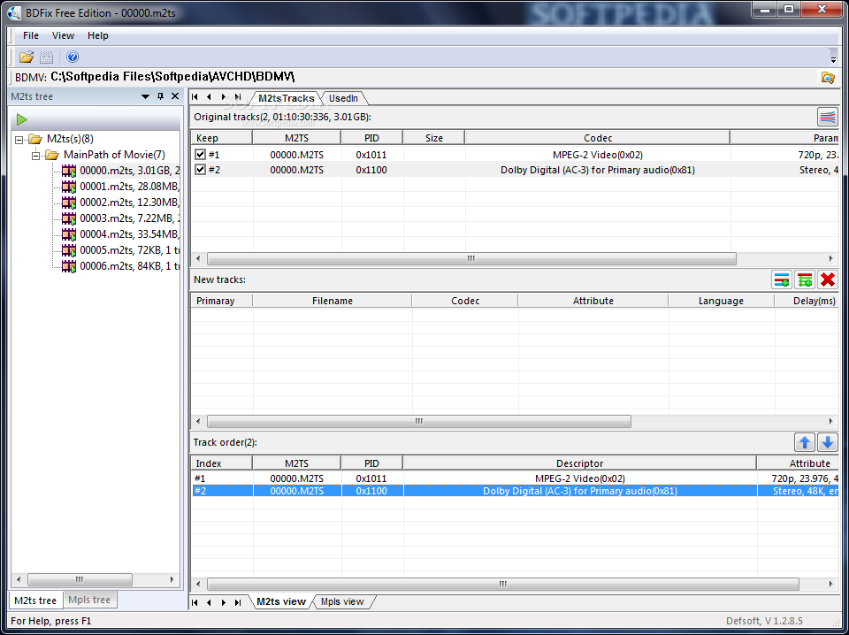Click the 00004.m2ts file icon

69,234
